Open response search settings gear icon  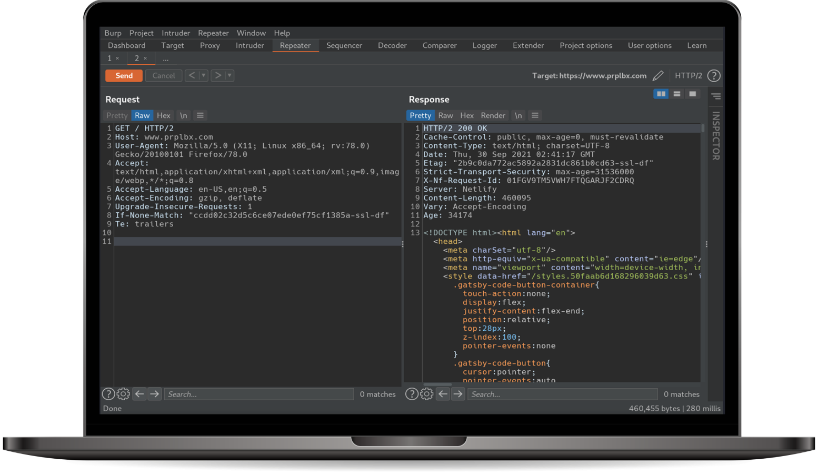(x=427, y=394)
